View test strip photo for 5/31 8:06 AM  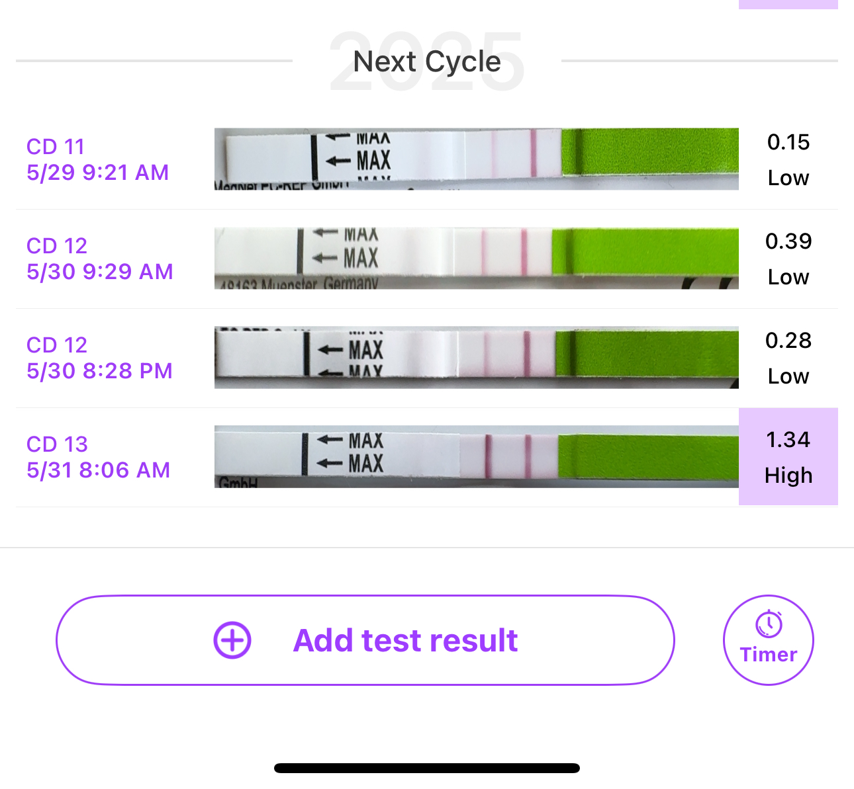pyautogui.click(x=476, y=457)
